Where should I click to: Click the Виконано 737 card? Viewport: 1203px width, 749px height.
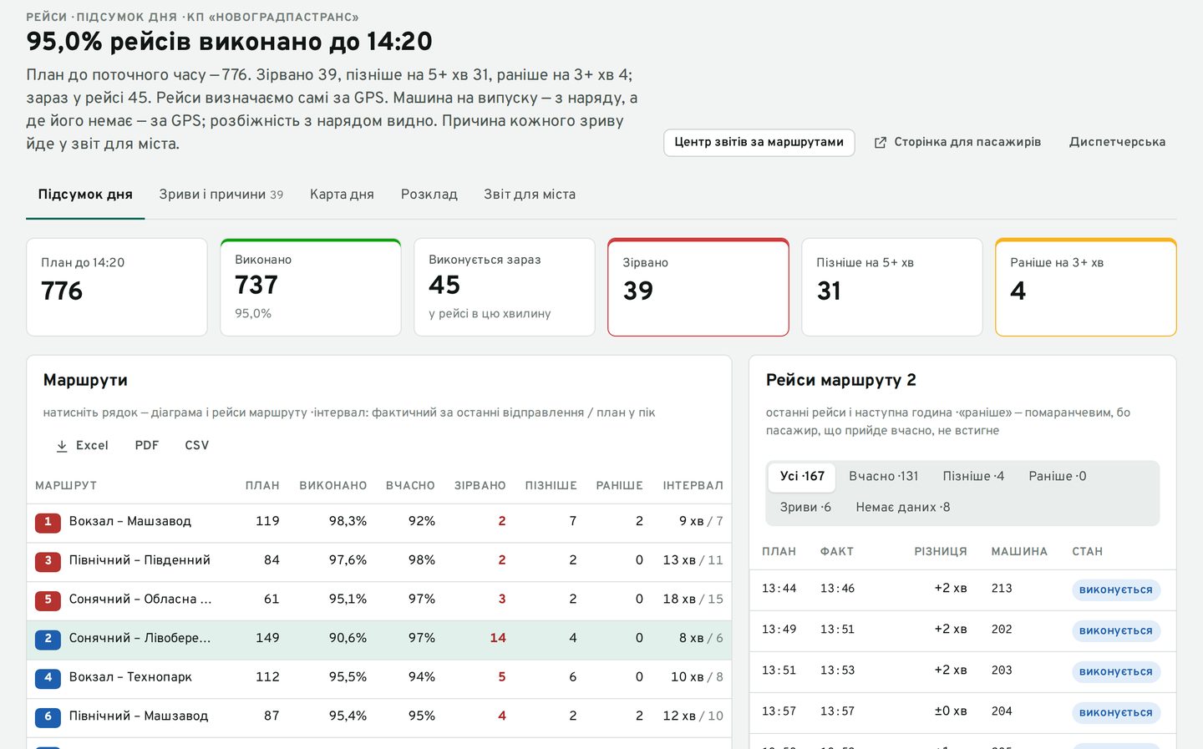click(x=311, y=287)
